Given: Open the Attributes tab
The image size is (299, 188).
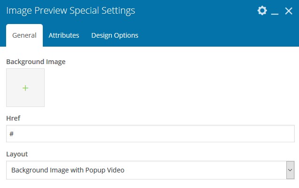Looking at the screenshot, I should point(64,35).
